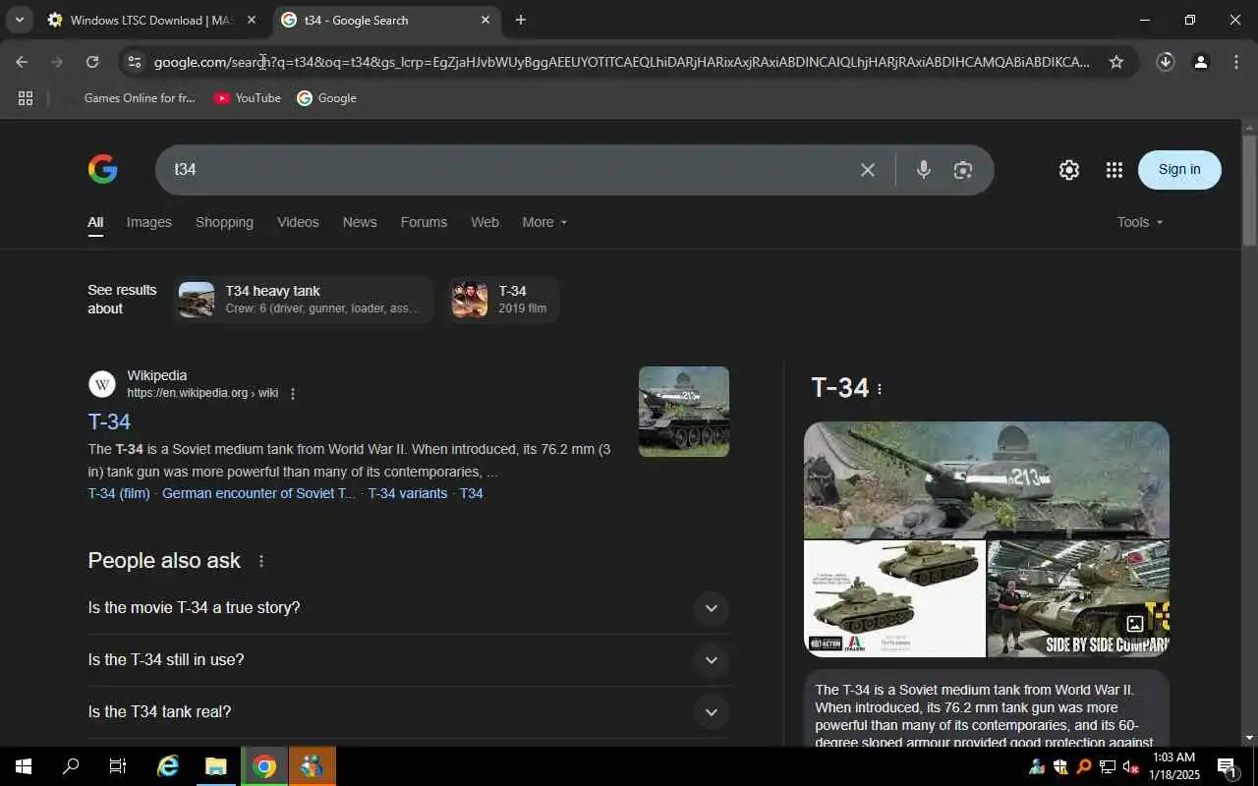Select the Images results tab

(149, 222)
